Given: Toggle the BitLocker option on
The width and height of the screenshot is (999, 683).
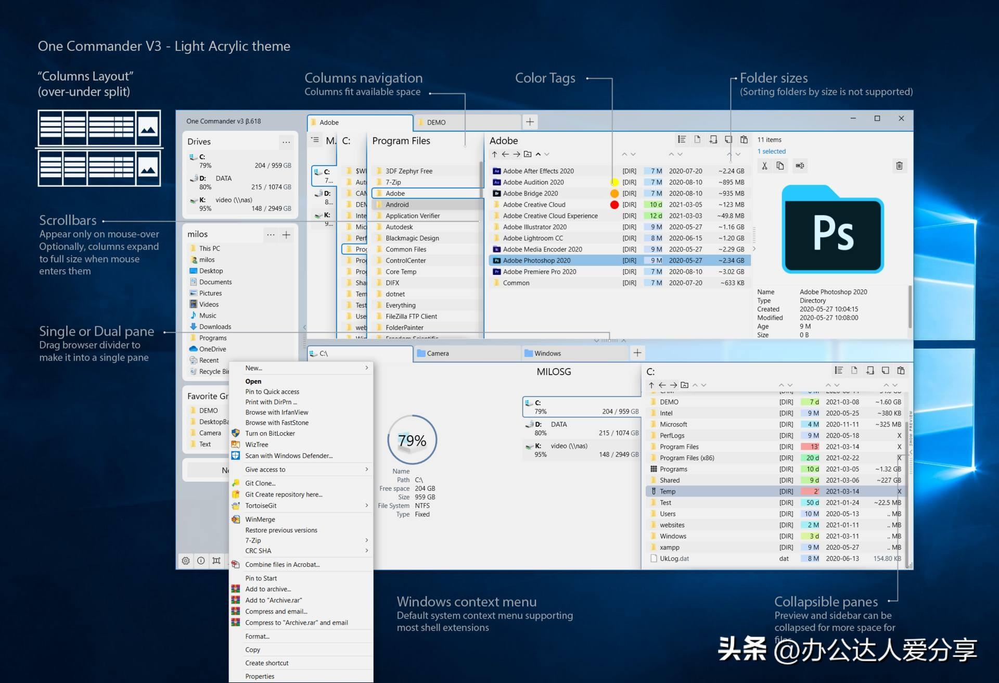Looking at the screenshot, I should [271, 432].
